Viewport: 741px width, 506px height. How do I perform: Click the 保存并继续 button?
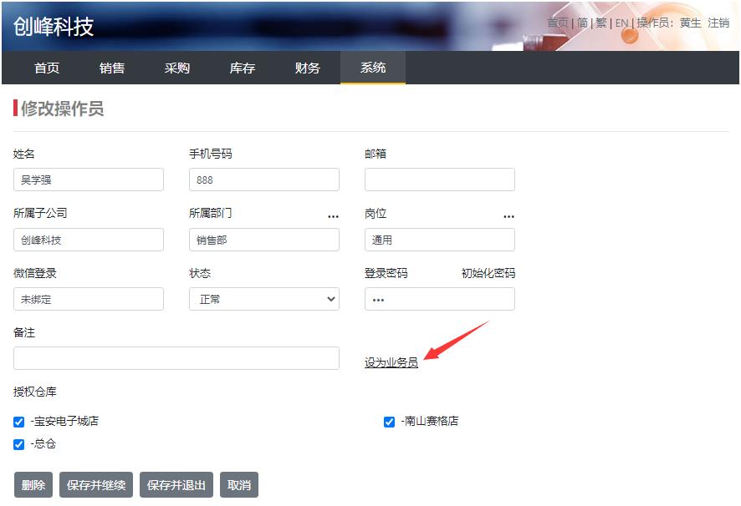(96, 485)
